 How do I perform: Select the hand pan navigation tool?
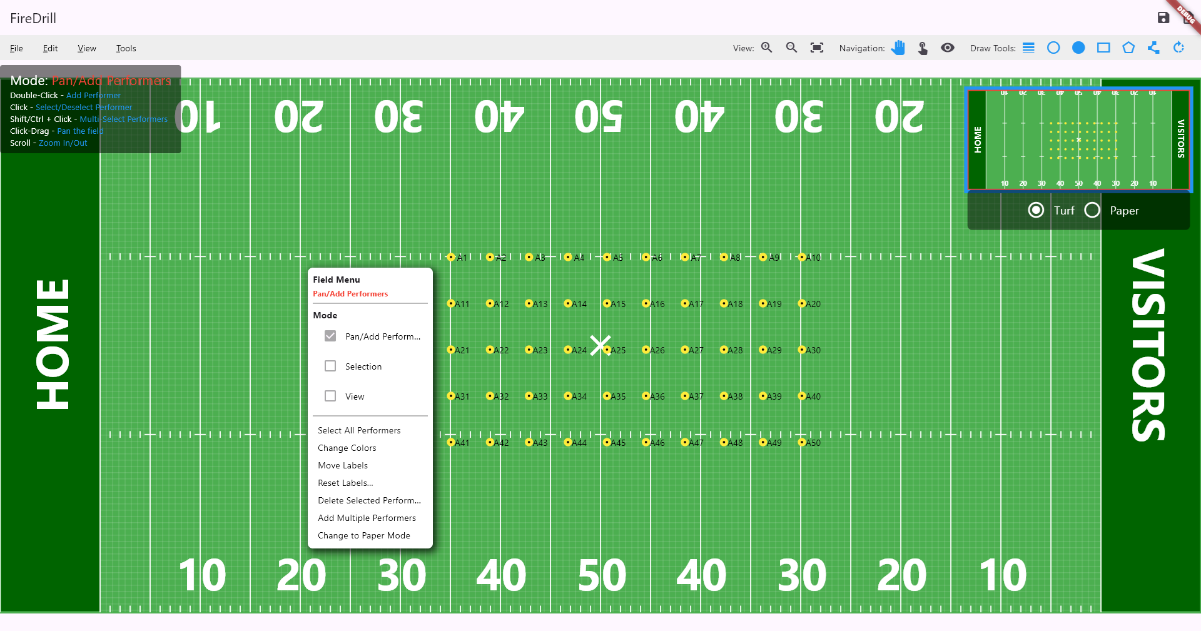click(899, 48)
